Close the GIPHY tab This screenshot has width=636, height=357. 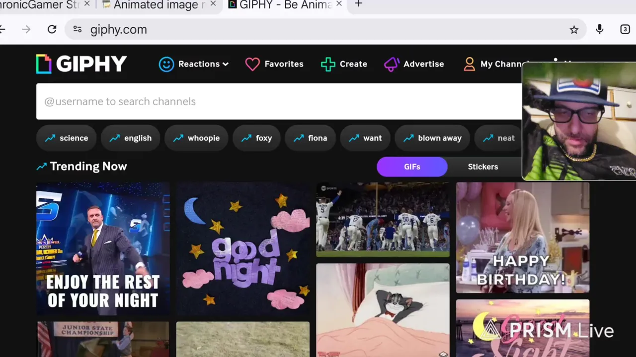coord(339,4)
